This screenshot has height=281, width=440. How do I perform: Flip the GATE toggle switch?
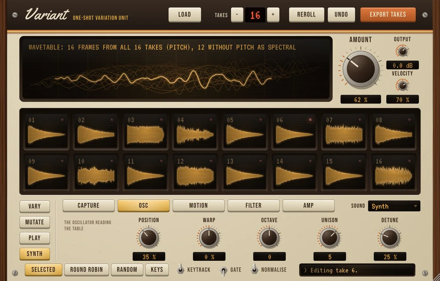224,270
